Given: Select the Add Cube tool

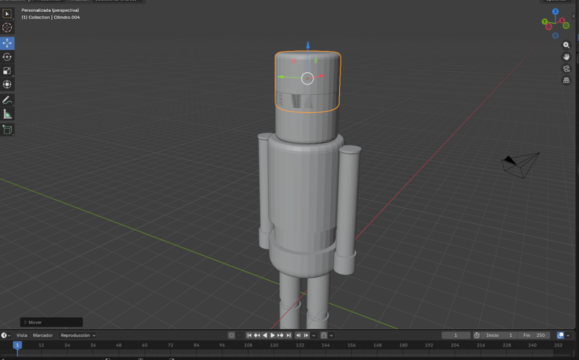Looking at the screenshot, I should (7, 130).
